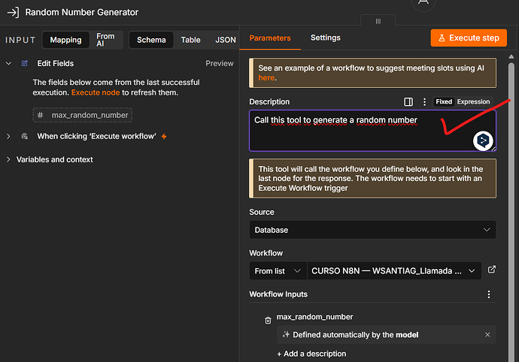Remove the model-defined override with X
519x362 pixels.
coord(487,334)
